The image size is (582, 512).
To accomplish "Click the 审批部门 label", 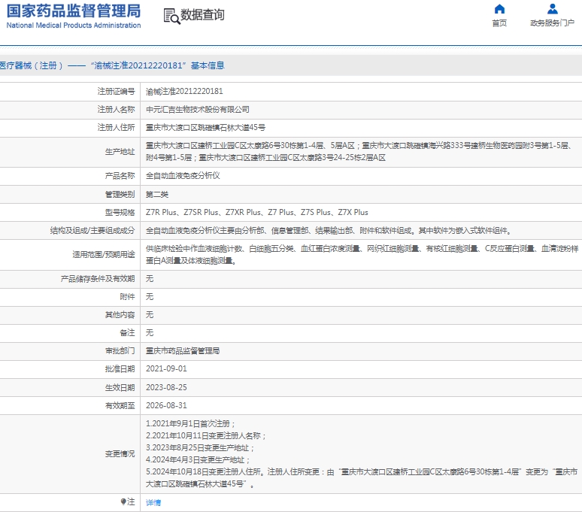I will pos(120,351).
